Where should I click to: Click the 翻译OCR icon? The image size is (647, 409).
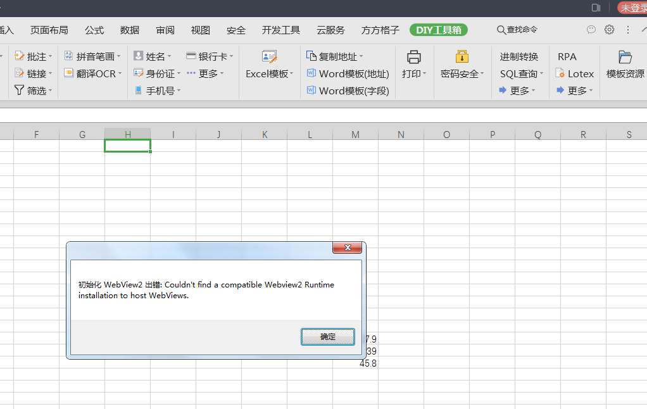coord(69,73)
